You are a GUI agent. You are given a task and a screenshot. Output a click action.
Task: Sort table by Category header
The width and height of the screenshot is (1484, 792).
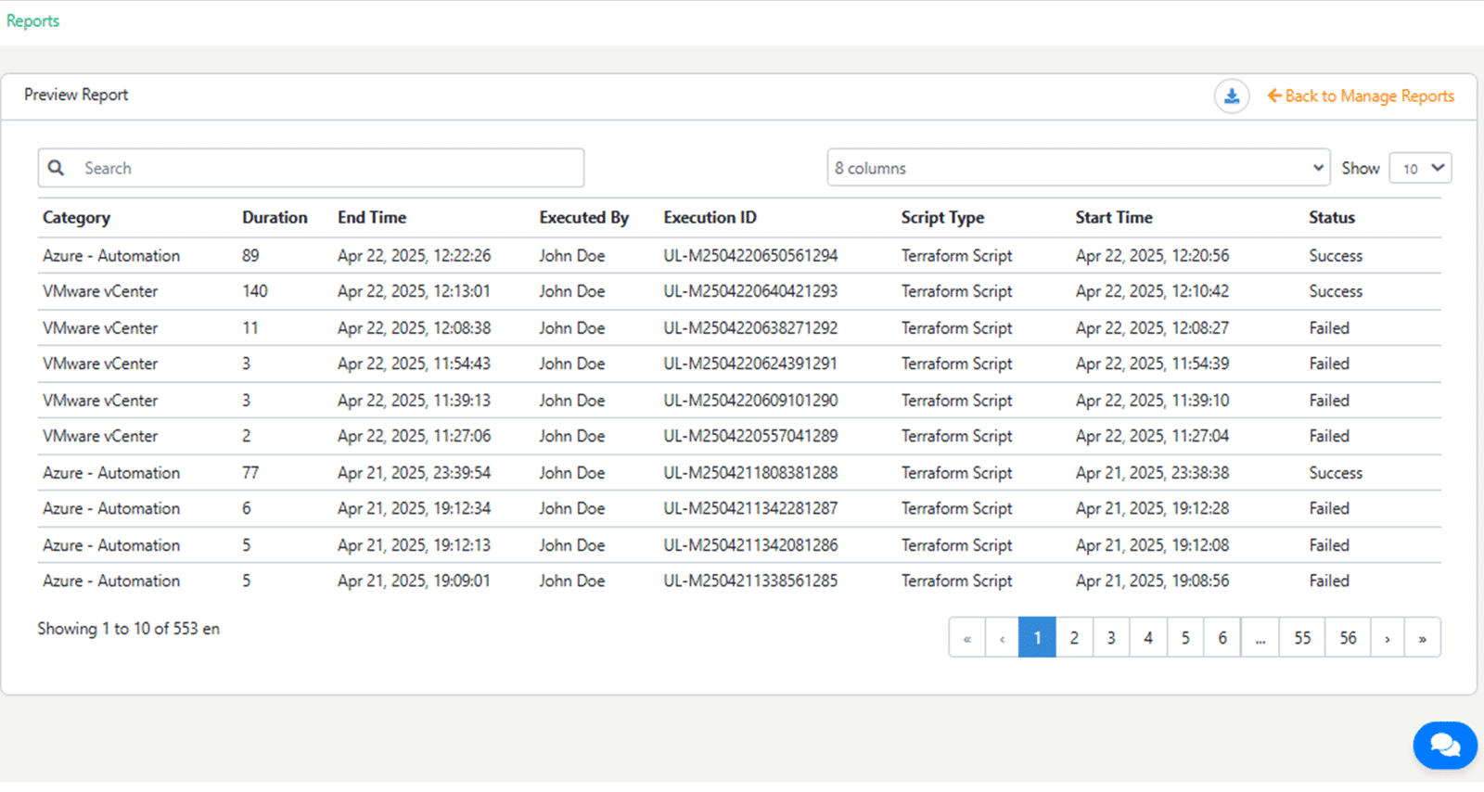point(76,218)
